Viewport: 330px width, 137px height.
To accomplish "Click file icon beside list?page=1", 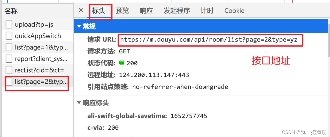I will (9, 47).
